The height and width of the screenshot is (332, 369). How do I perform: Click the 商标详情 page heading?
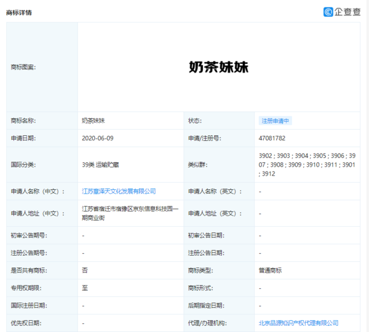(x=19, y=12)
